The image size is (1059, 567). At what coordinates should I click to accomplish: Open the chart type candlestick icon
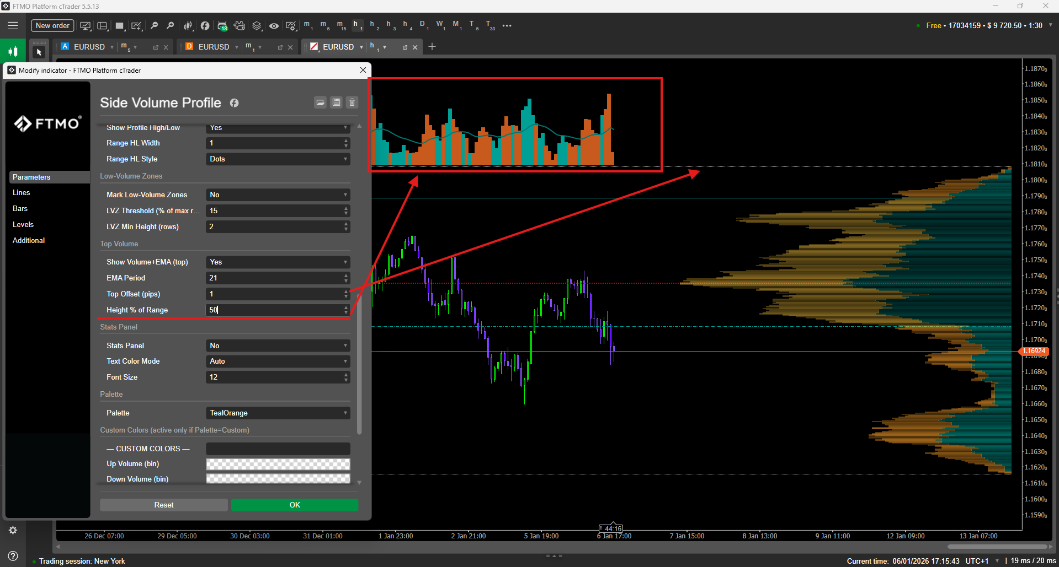coord(188,25)
